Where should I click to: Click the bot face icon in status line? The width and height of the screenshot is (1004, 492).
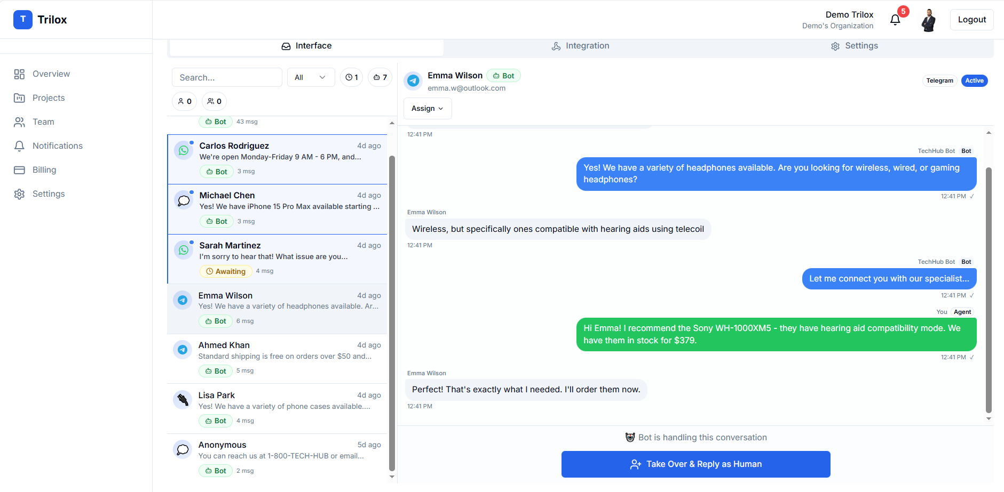[630, 438]
